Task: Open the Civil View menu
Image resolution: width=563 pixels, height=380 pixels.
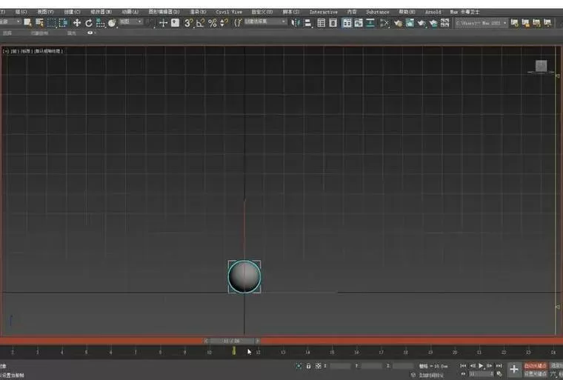Action: point(229,12)
